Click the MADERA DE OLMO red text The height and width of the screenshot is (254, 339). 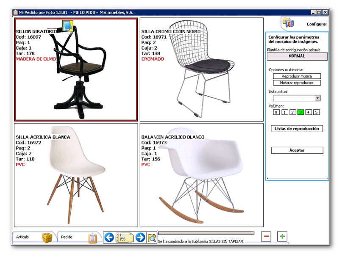pos(36,59)
